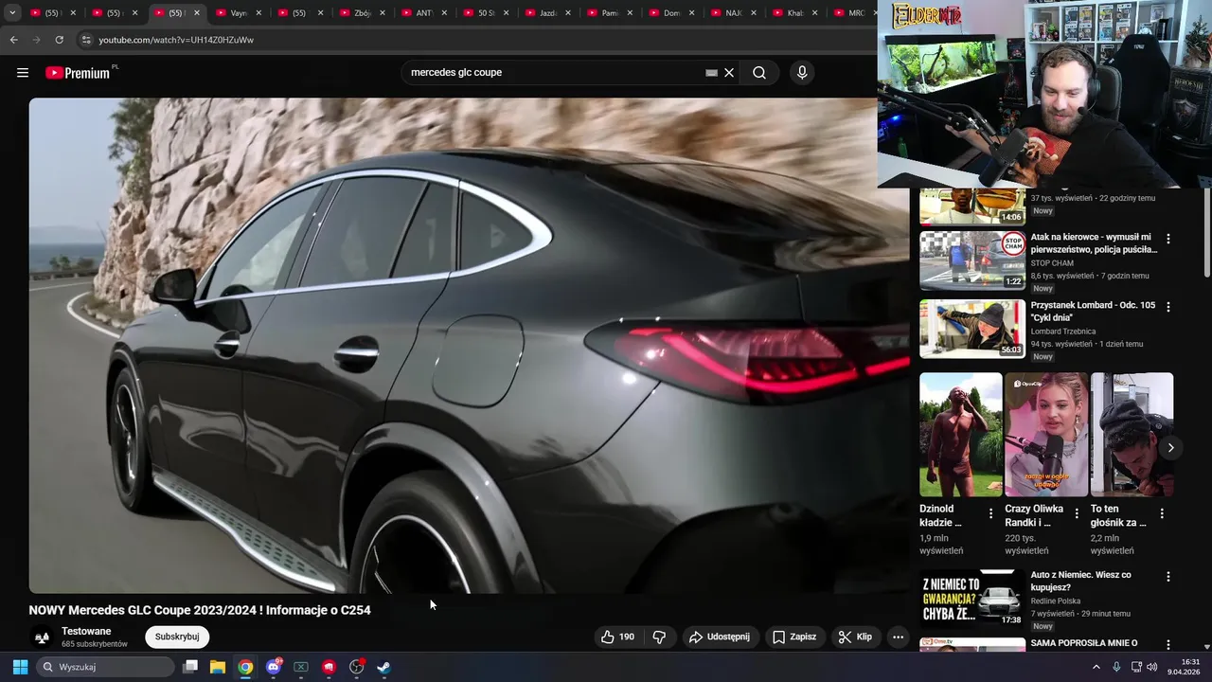Click the Redline Polska channel name
This screenshot has height=682, width=1212.
tap(1055, 601)
